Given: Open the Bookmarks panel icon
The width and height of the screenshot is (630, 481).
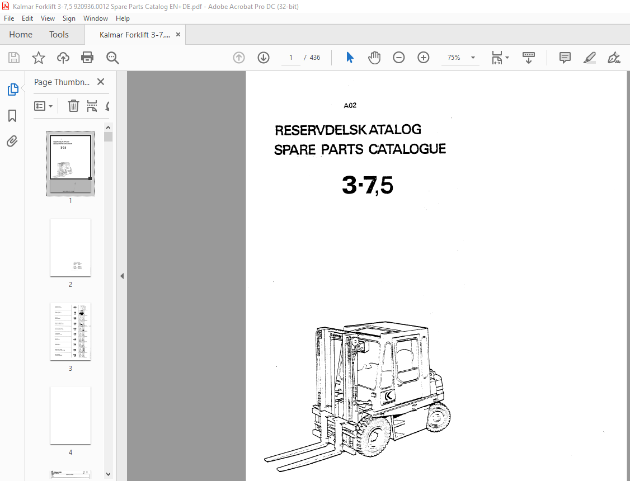Looking at the screenshot, I should pos(12,116).
